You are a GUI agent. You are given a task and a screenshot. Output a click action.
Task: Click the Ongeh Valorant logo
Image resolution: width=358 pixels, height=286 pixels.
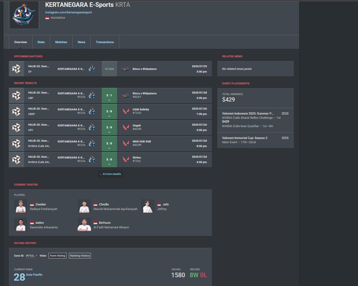tap(126, 127)
